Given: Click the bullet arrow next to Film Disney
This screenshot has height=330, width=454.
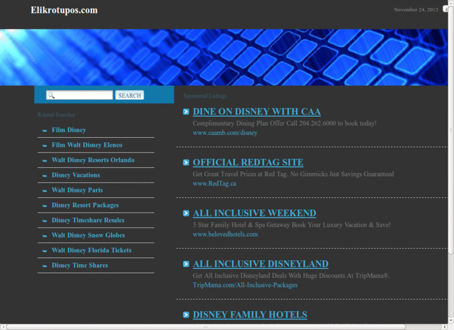Looking at the screenshot, I should coord(45,130).
